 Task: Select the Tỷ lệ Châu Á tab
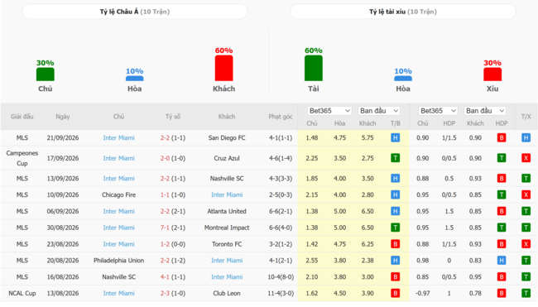click(x=135, y=12)
